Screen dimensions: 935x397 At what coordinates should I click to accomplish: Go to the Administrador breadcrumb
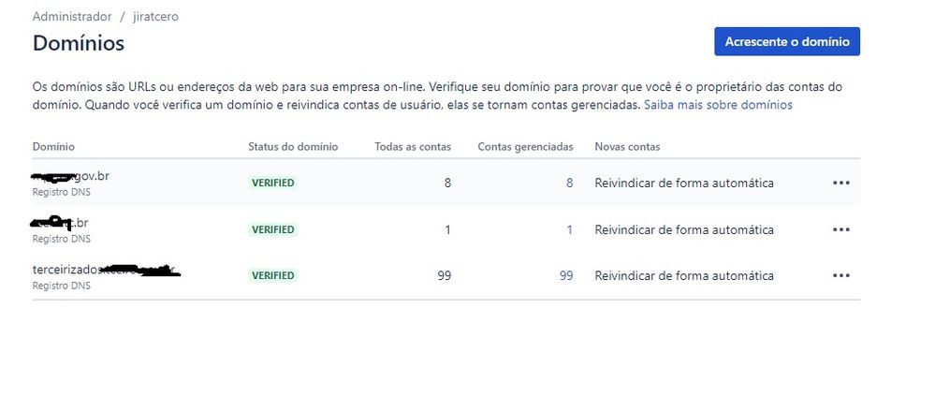72,17
